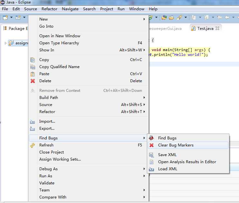Open the File menu
This screenshot has height=203, width=239.
pyautogui.click(x=5, y=9)
